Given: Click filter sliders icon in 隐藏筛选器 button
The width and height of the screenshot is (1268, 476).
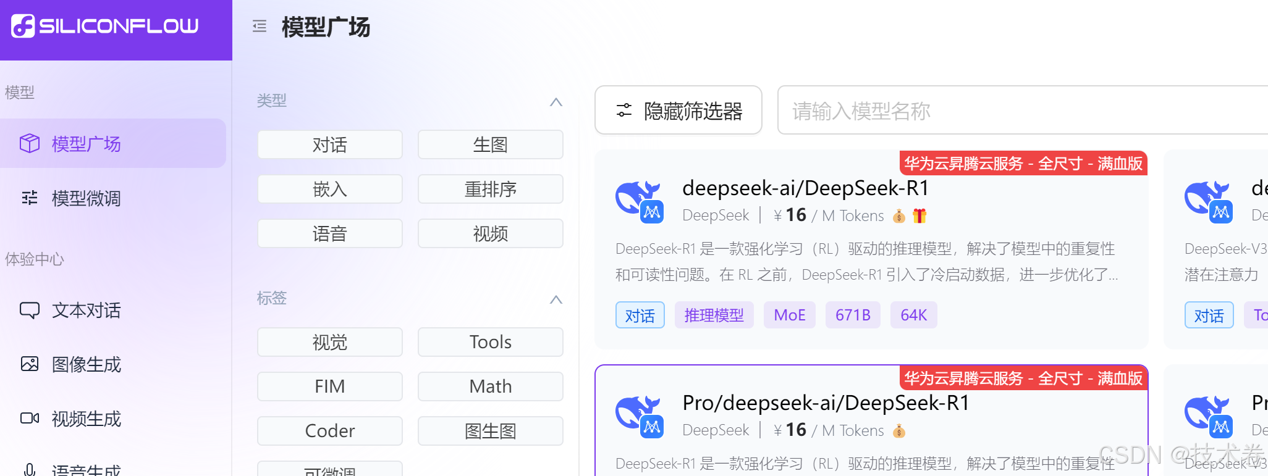Looking at the screenshot, I should [x=624, y=111].
